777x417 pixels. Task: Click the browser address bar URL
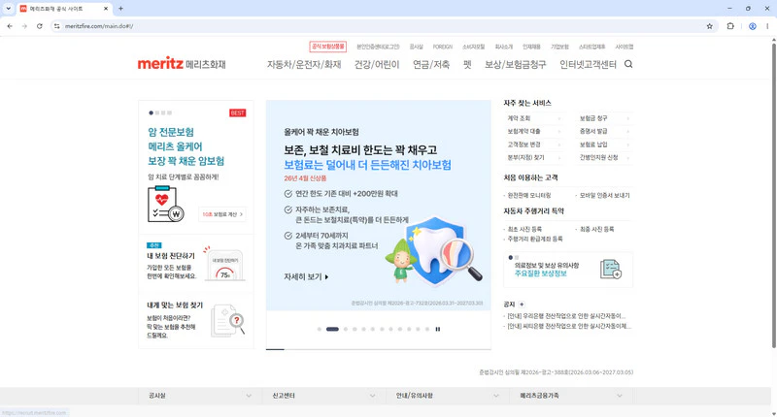(x=99, y=26)
